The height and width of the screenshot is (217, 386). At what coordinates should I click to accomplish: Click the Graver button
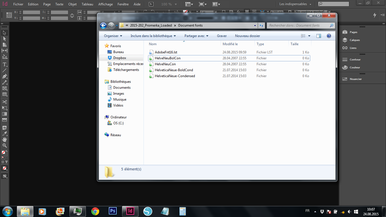click(x=222, y=36)
